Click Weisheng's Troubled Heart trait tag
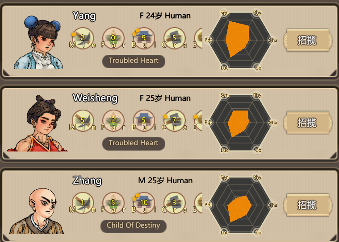 click(x=134, y=144)
